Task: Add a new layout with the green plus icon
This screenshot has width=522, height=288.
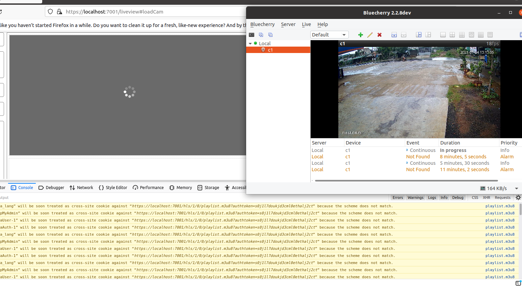Action: pyautogui.click(x=360, y=34)
